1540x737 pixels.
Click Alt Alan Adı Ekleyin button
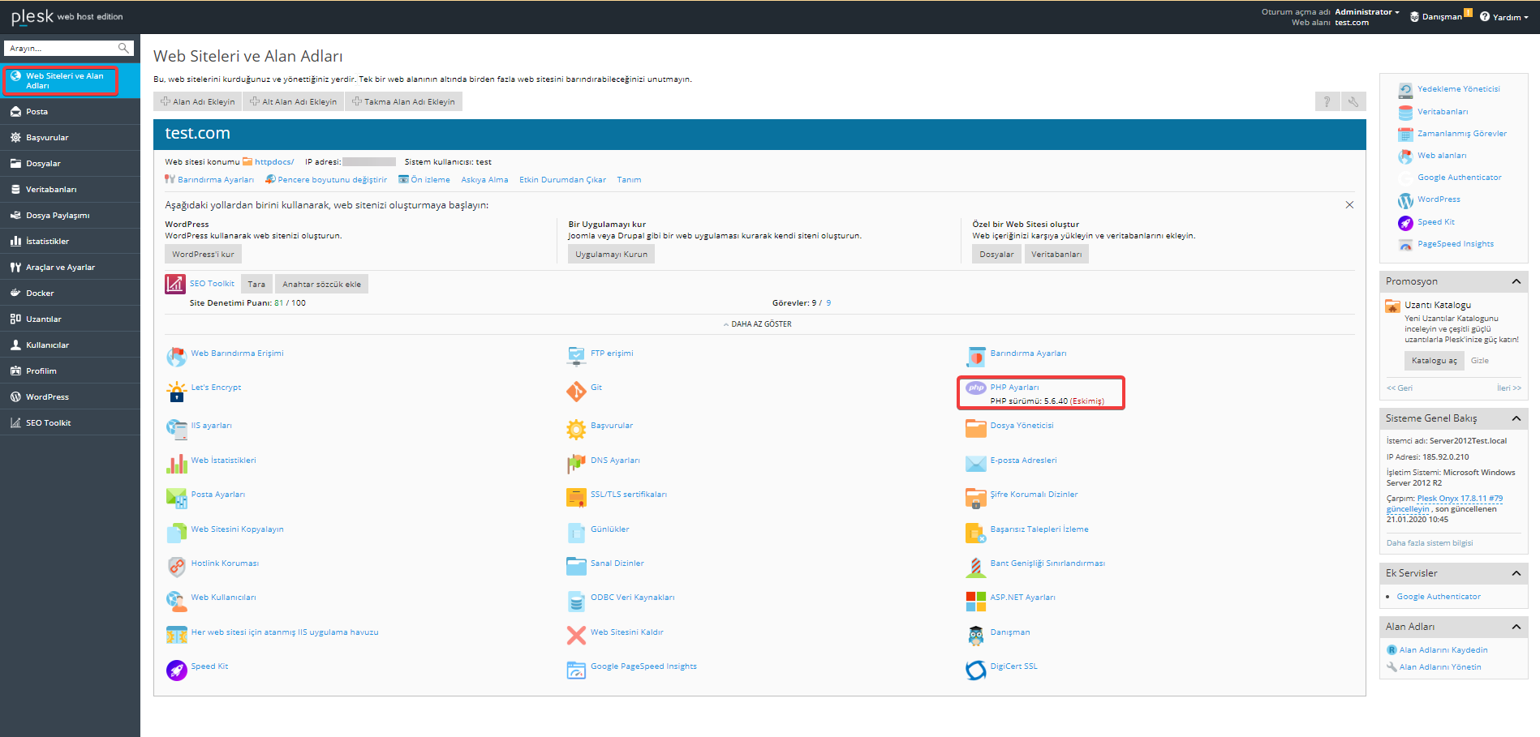coord(293,101)
